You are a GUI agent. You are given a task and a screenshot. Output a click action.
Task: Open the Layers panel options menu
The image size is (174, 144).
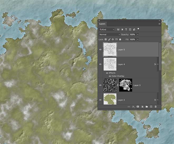click(x=159, y=24)
